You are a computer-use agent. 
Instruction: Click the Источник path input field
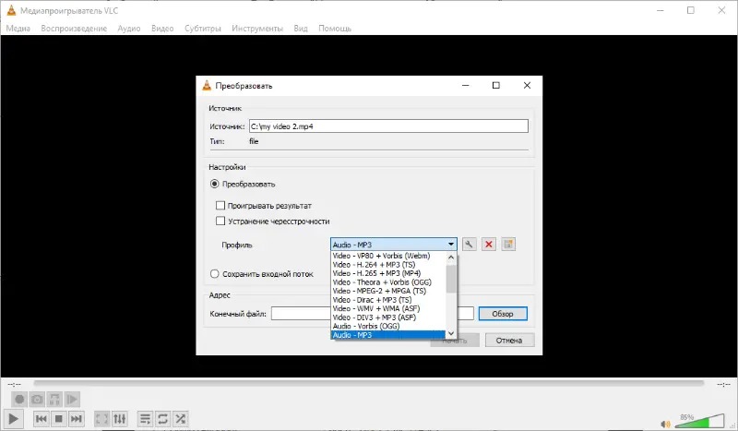click(x=388, y=126)
